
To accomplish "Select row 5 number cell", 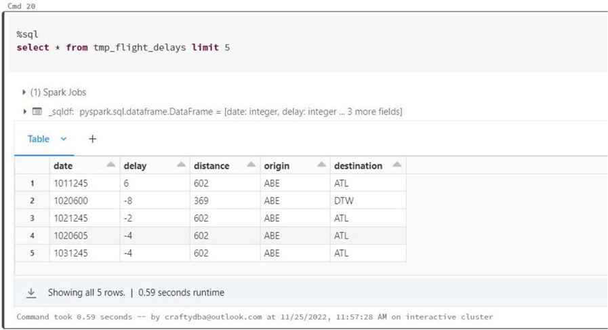I will 32,253.
